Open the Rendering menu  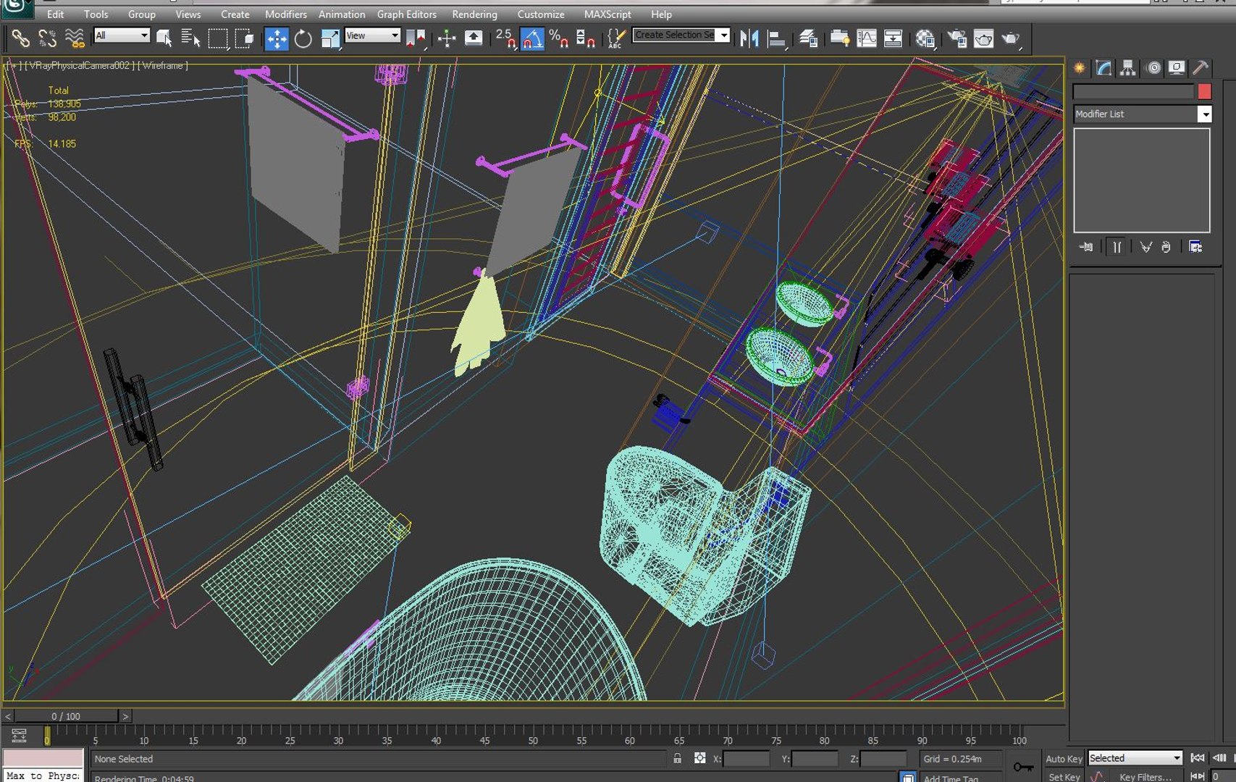coord(474,14)
